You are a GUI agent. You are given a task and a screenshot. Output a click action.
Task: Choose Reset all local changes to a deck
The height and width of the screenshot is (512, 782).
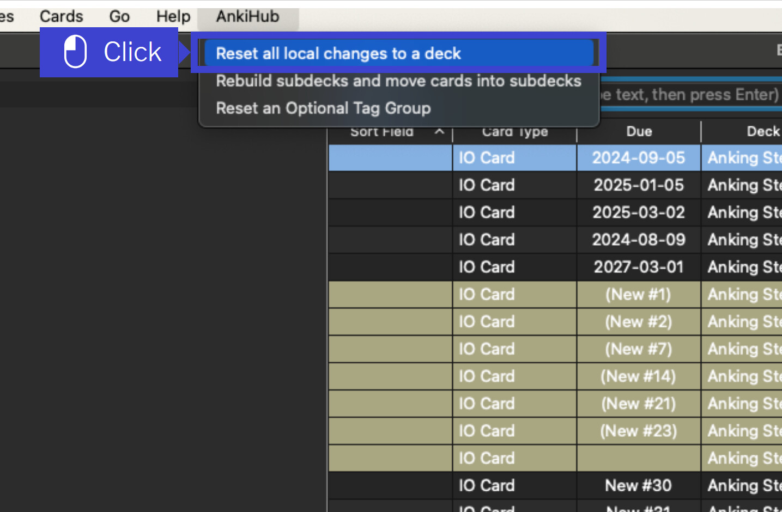338,53
